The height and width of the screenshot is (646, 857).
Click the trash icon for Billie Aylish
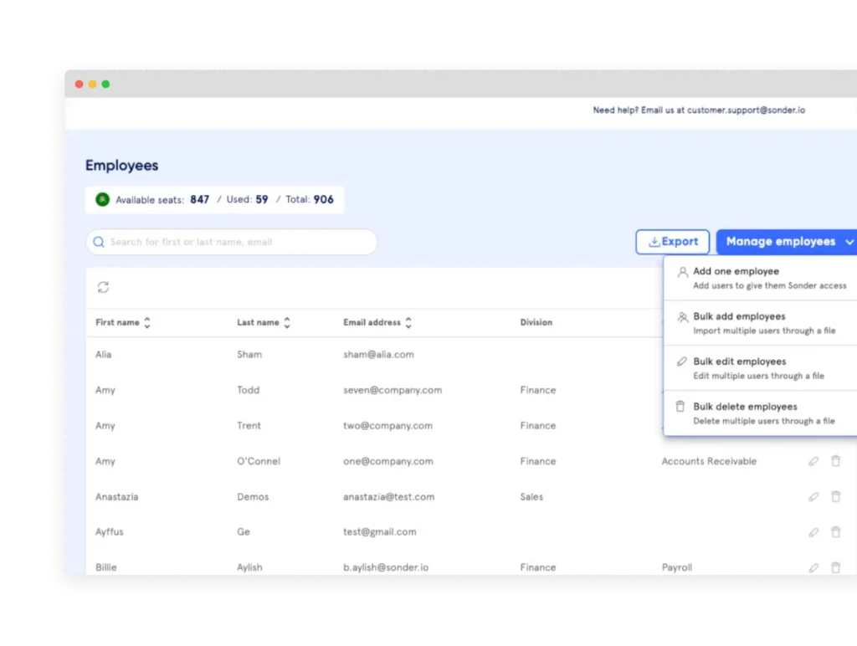coord(835,567)
